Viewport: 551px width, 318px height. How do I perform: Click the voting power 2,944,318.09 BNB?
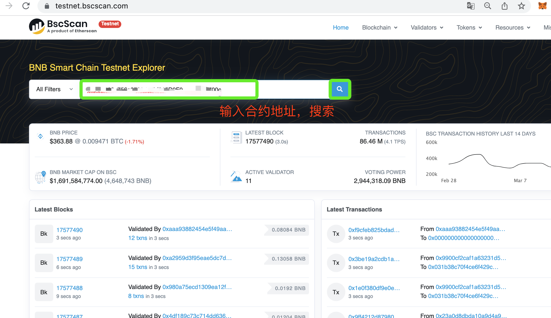[x=379, y=181]
